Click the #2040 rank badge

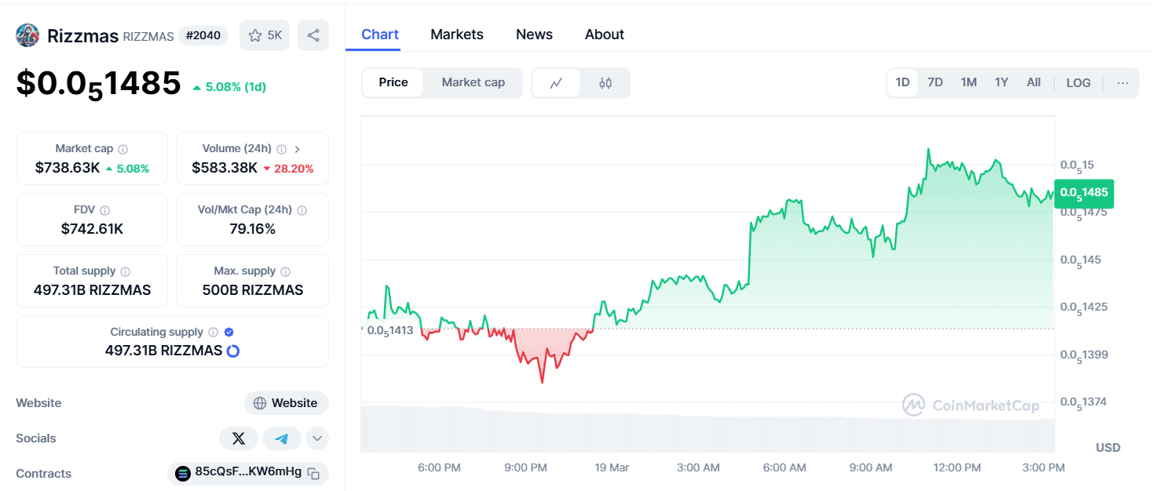click(203, 35)
